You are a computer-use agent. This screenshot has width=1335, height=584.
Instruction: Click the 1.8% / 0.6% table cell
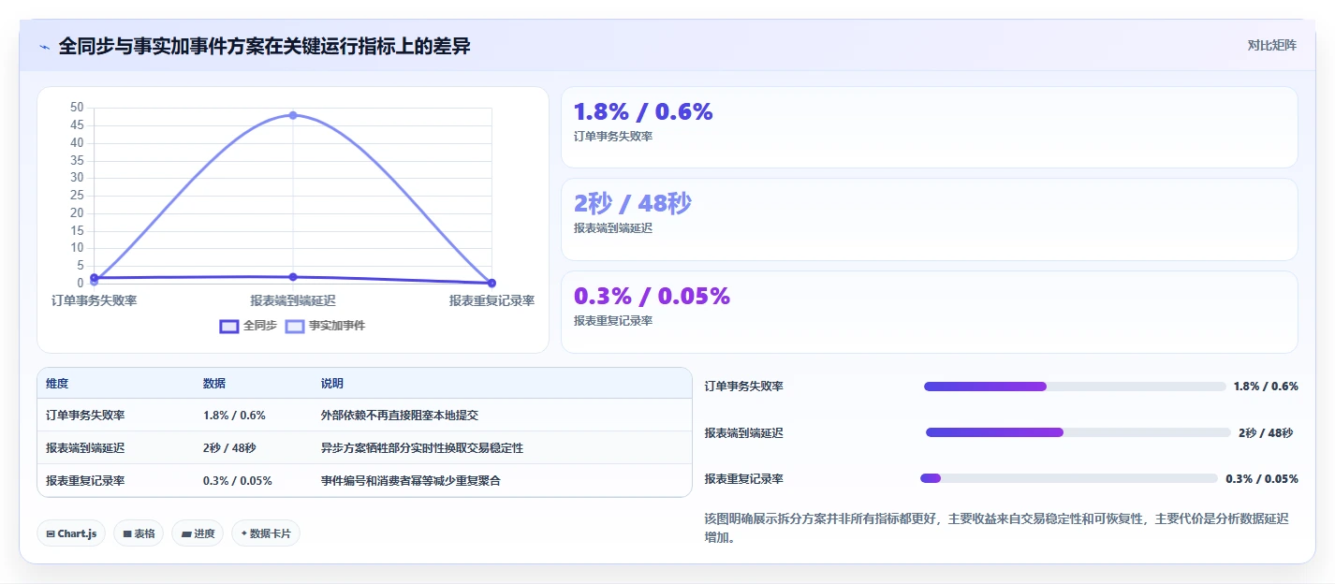(x=234, y=415)
